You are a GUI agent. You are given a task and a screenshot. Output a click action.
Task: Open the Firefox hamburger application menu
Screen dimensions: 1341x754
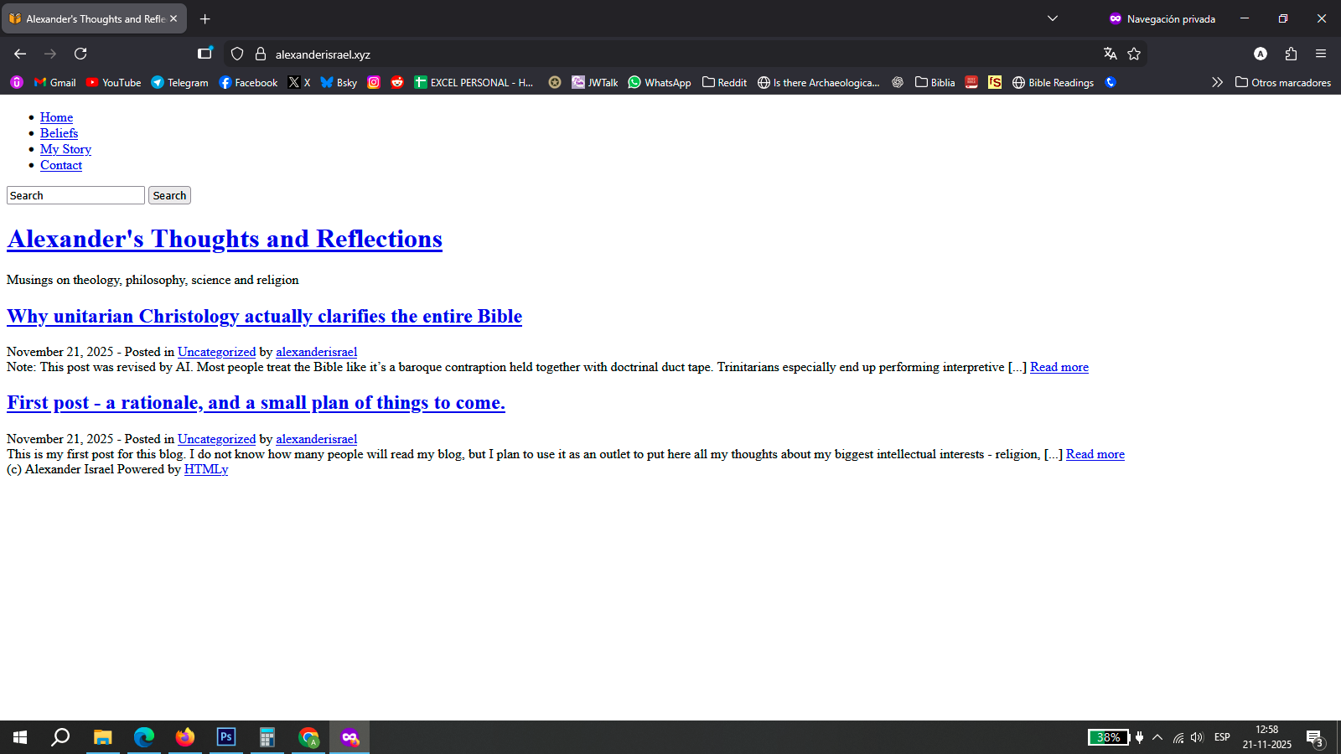point(1321,54)
